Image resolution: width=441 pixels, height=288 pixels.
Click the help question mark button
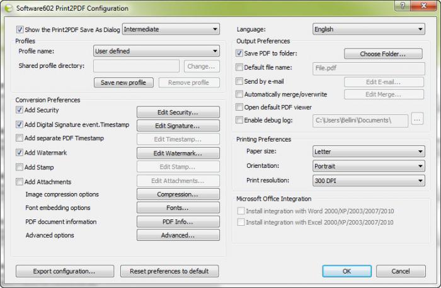click(403, 6)
